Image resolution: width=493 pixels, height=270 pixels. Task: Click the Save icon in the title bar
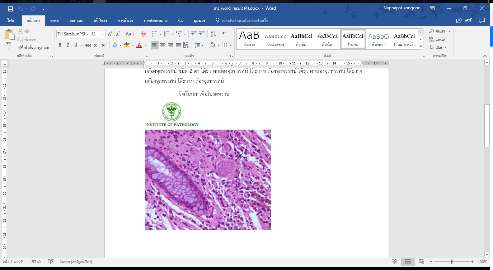[10, 9]
